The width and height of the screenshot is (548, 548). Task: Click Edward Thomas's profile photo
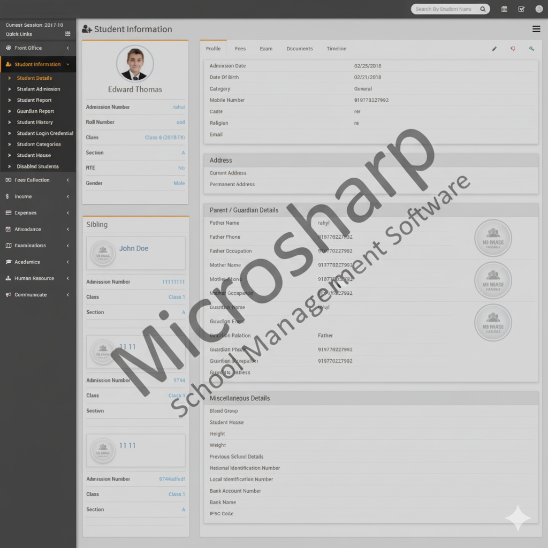pos(135,63)
